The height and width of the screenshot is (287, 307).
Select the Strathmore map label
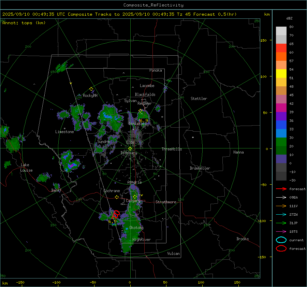coord(166,202)
